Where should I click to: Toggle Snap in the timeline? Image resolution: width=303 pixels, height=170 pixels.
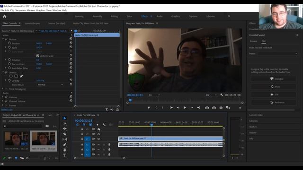84,125
